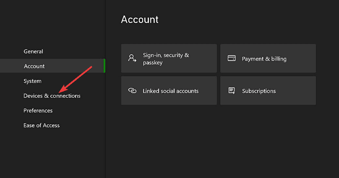
Task: Click the Account page heading
Action: 140,19
